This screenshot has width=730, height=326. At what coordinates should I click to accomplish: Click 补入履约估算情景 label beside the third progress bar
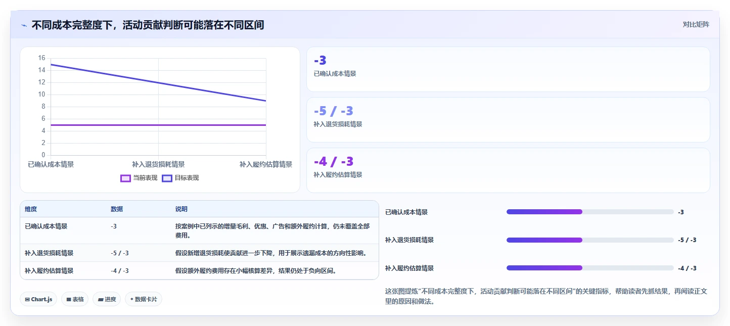pyautogui.click(x=409, y=268)
